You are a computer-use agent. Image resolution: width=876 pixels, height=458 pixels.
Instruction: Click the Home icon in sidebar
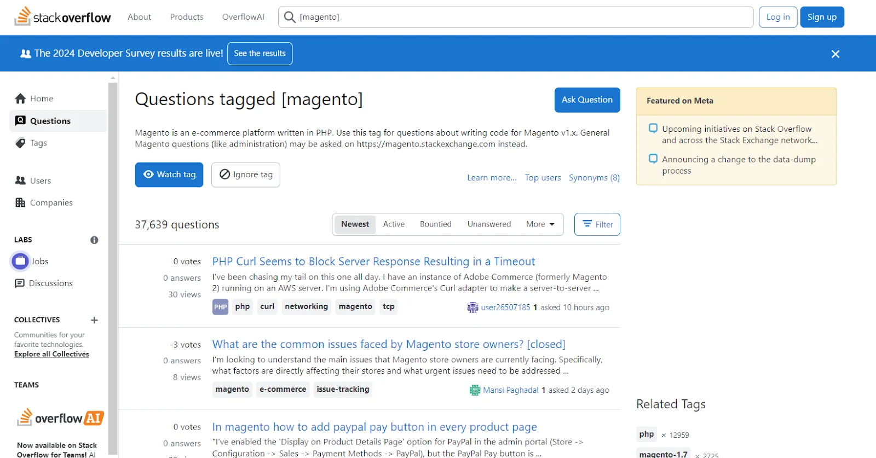pos(21,98)
